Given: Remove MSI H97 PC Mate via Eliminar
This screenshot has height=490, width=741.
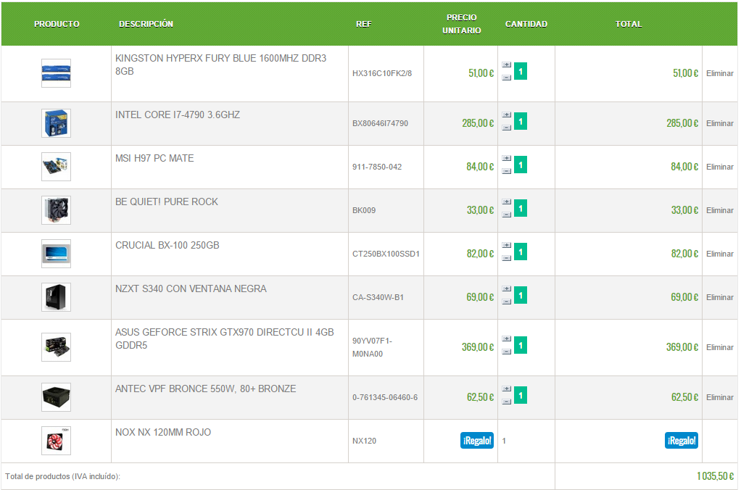Looking at the screenshot, I should 720,167.
